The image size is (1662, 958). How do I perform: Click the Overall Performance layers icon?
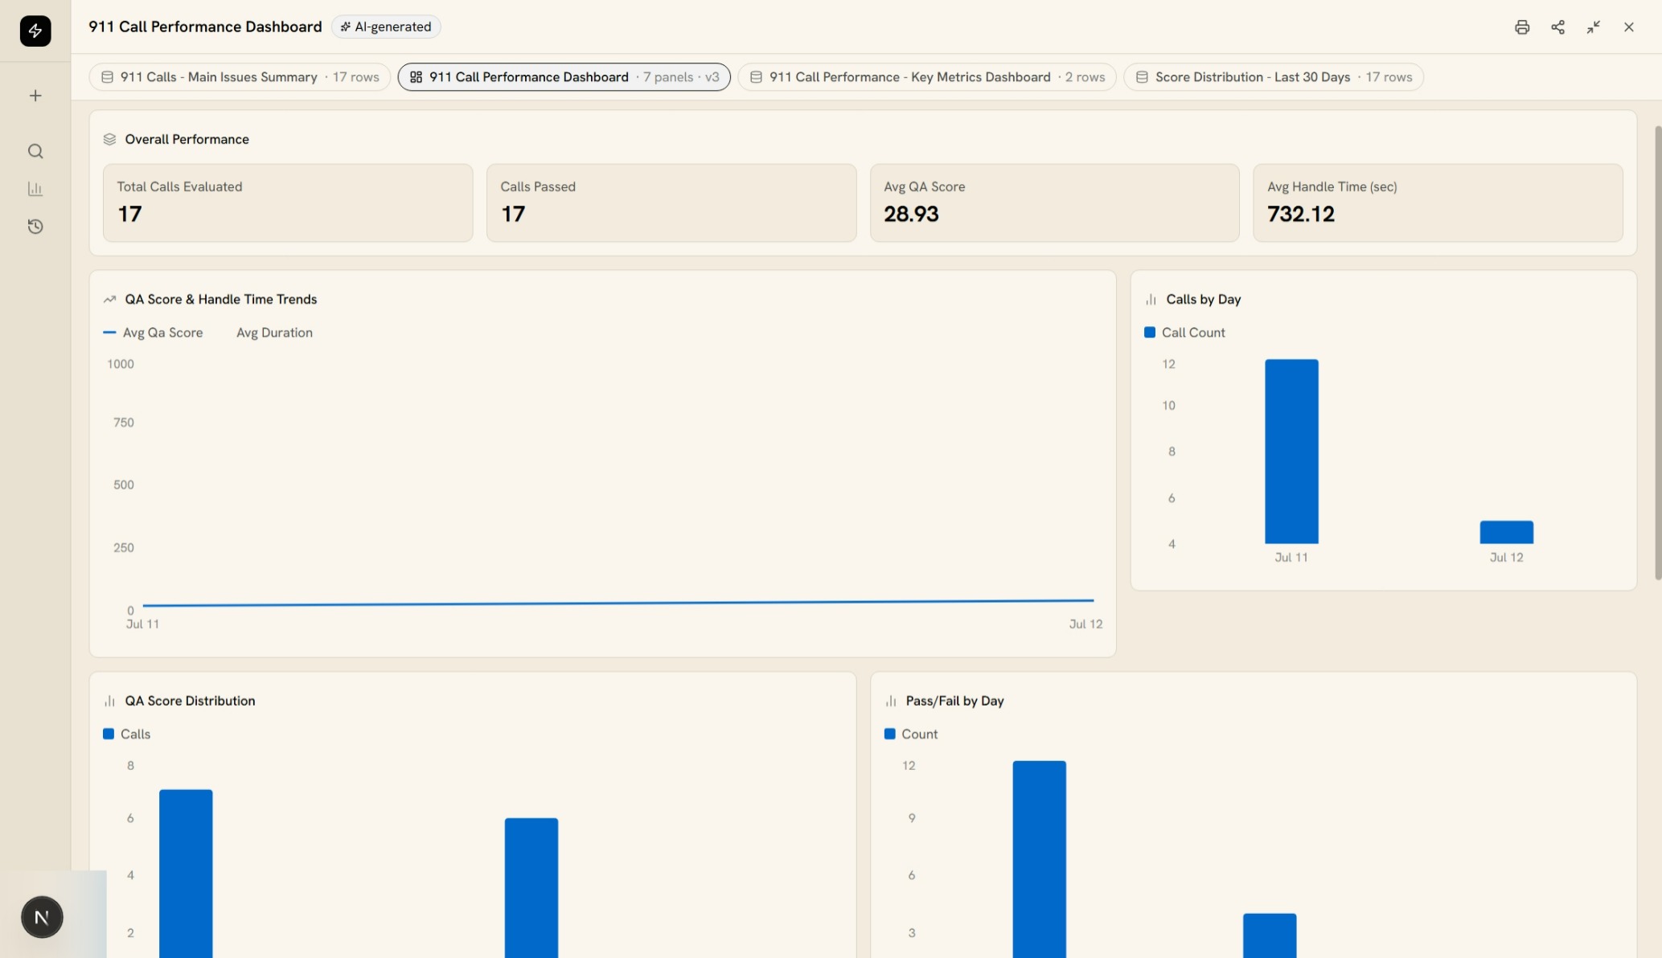coord(110,139)
